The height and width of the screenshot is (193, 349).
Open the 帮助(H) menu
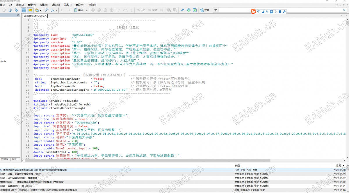point(92,5)
